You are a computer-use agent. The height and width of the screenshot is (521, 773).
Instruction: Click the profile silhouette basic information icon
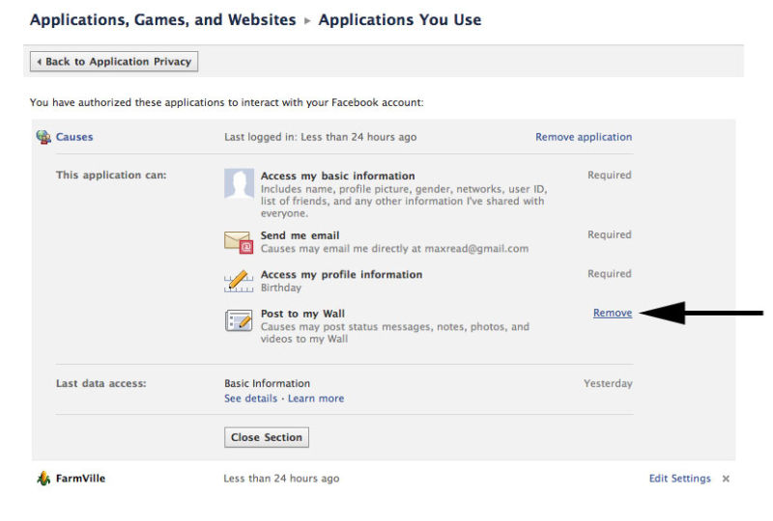point(239,183)
